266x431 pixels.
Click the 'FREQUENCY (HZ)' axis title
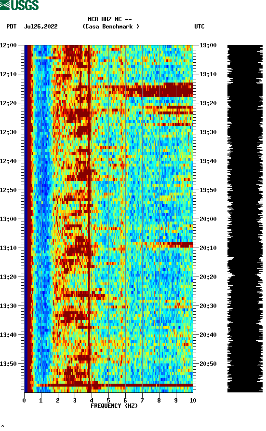coord(114,406)
